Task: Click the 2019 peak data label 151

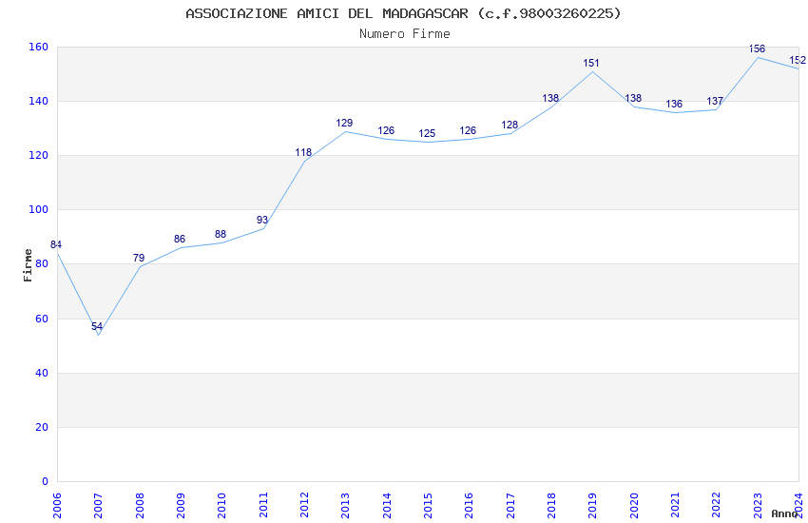Action: [591, 63]
